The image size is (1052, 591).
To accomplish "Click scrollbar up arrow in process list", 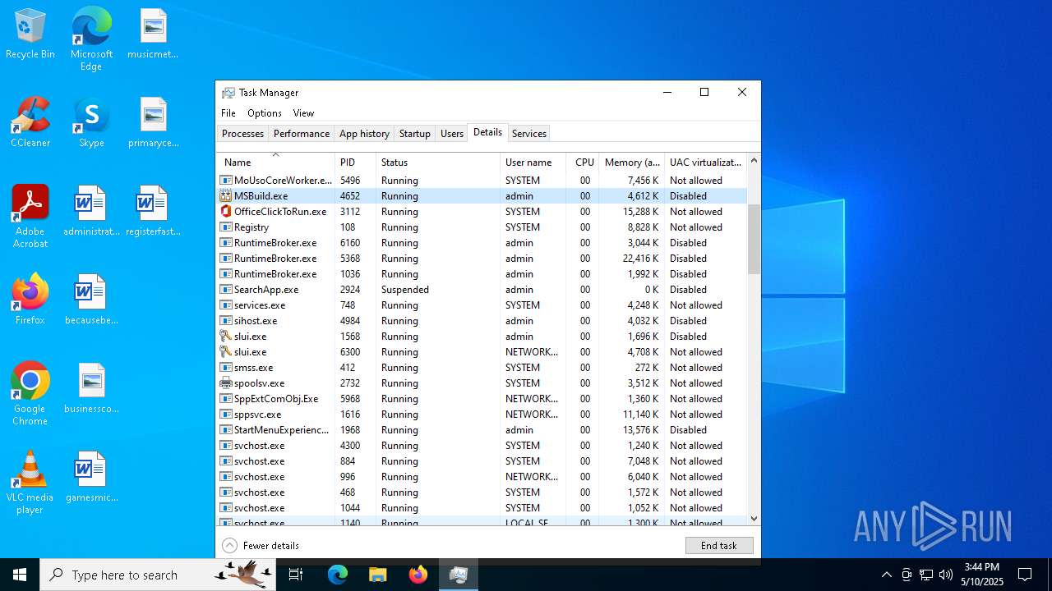I will [754, 161].
